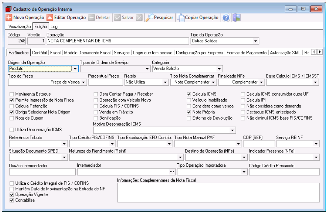Click the Editar Operação icon
The width and height of the screenshot is (326, 212).
click(x=50, y=18)
